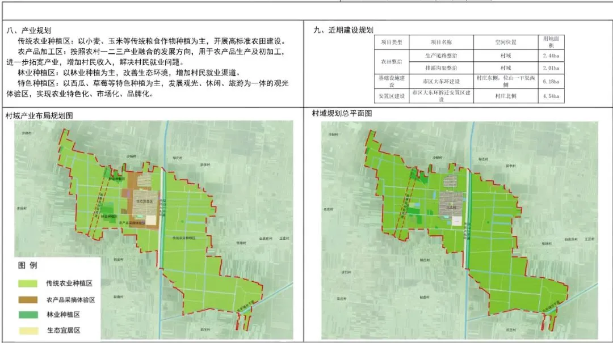Click the 农田整治 project type cell

(391, 61)
